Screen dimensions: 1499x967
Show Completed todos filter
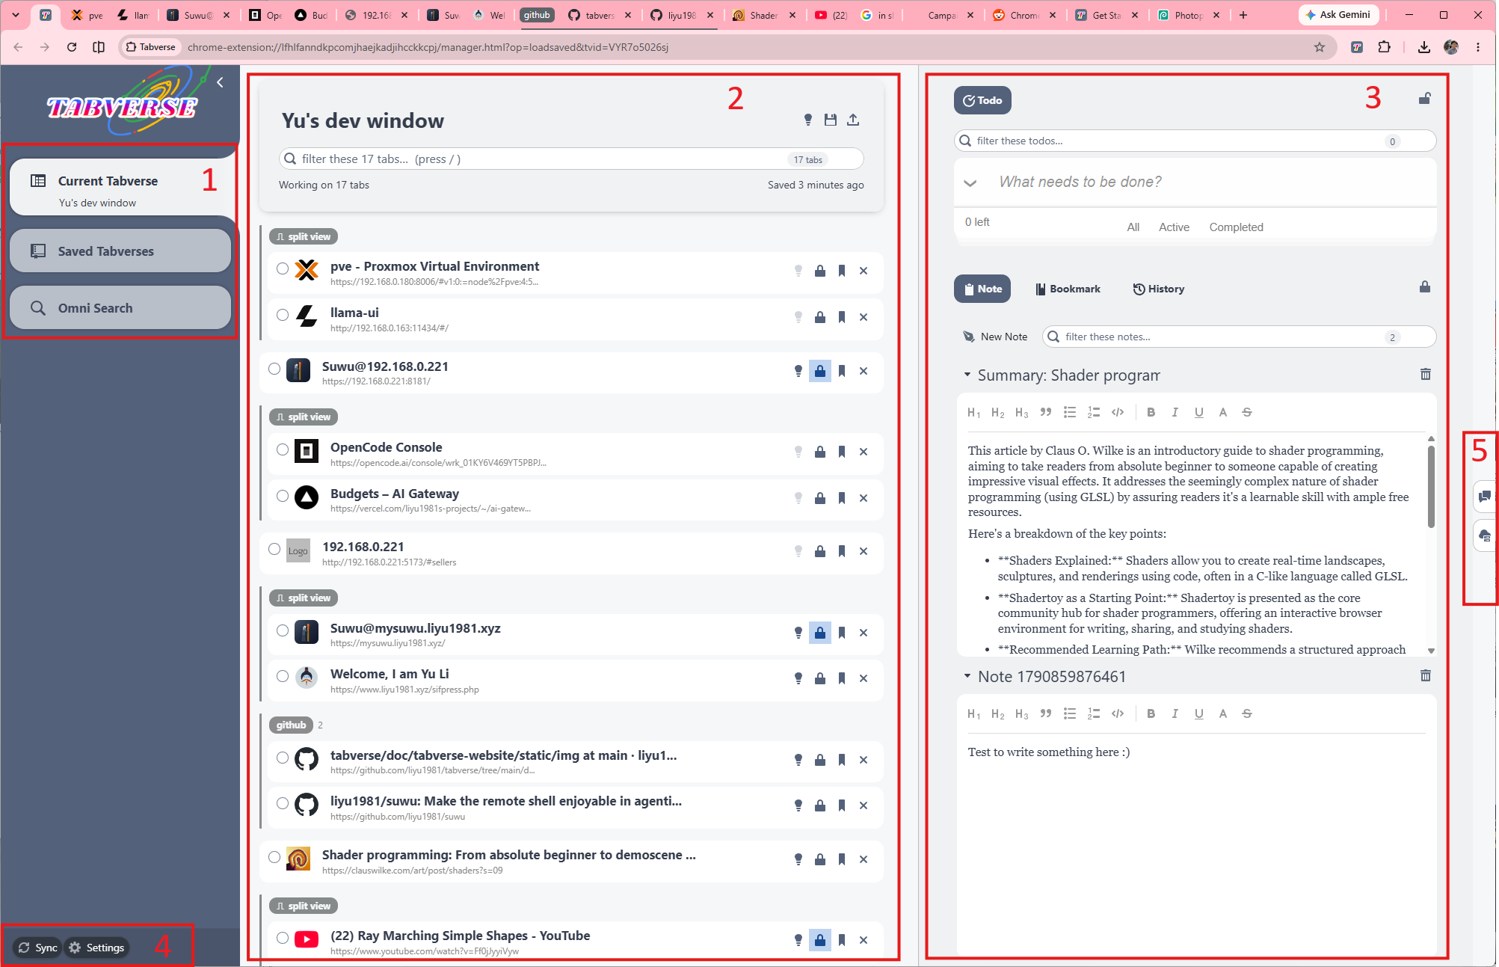tap(1236, 227)
